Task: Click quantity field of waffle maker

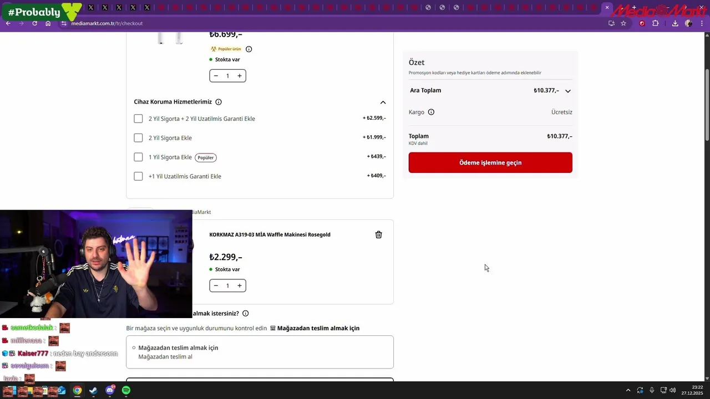Action: click(x=227, y=286)
